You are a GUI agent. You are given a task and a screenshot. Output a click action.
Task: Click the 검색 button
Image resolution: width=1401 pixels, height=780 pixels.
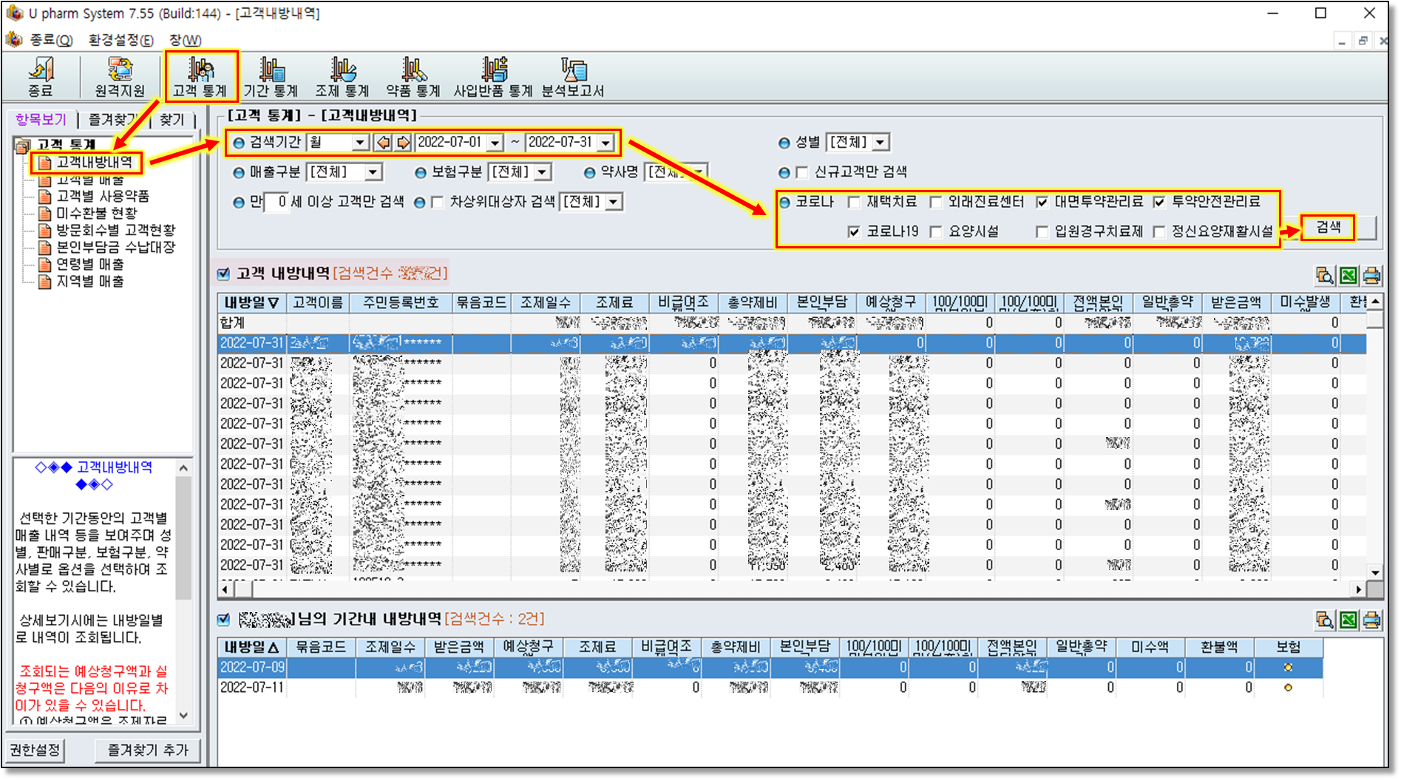click(1328, 228)
